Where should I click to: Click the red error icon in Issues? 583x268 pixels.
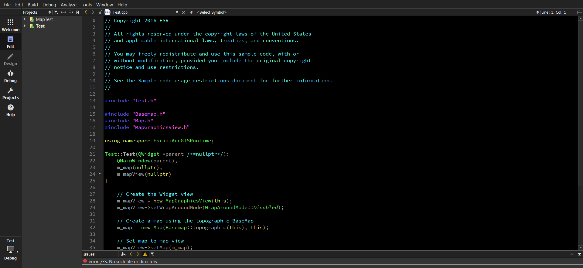pyautogui.click(x=85, y=261)
